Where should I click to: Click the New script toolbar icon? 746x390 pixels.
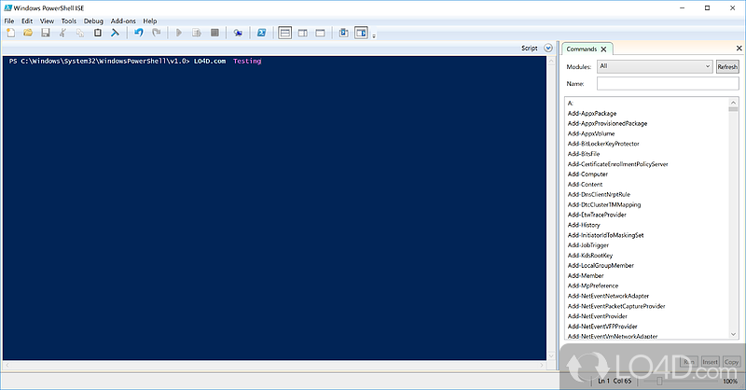9,33
